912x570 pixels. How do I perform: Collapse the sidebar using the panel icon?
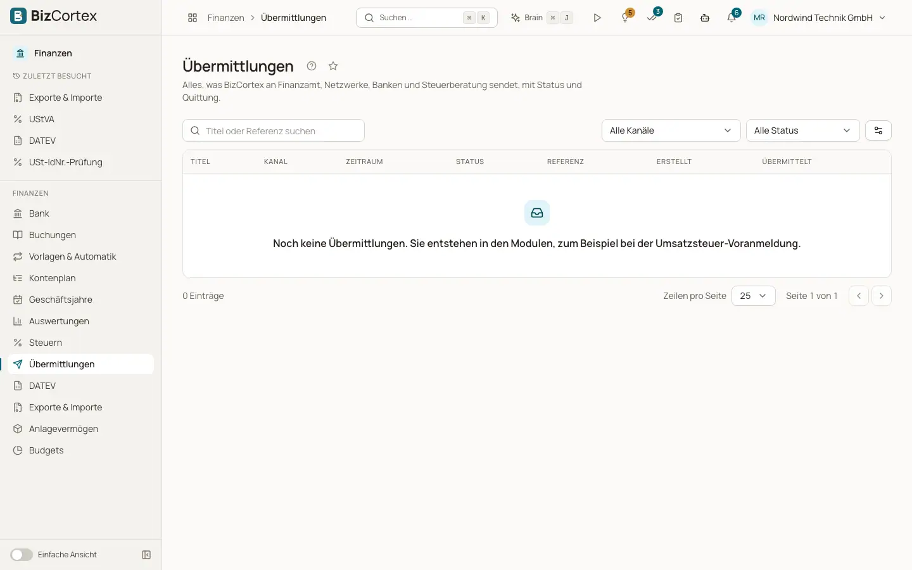(146, 555)
